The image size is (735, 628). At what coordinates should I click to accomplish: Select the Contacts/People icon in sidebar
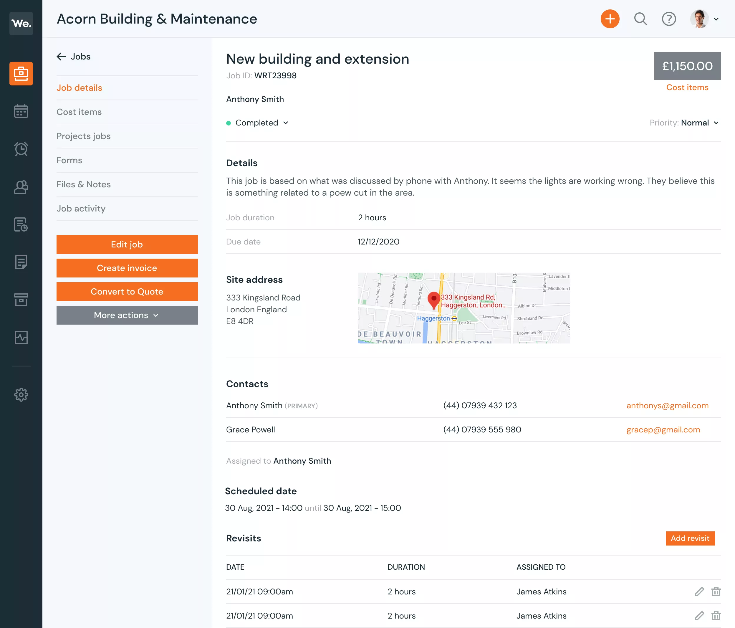point(21,187)
